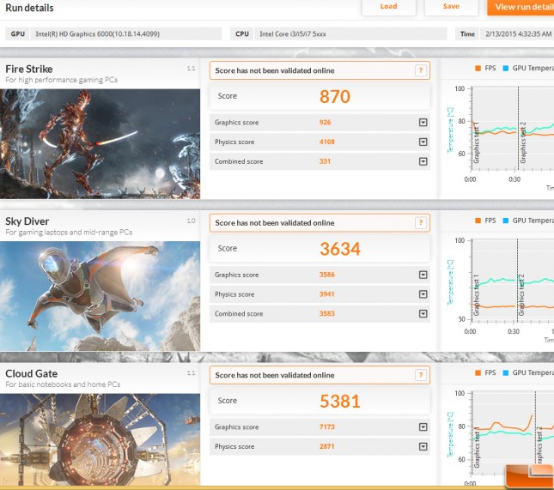Click Cloud Gate overall score 5381
Viewport: 554px width, 490px height.
tap(340, 401)
